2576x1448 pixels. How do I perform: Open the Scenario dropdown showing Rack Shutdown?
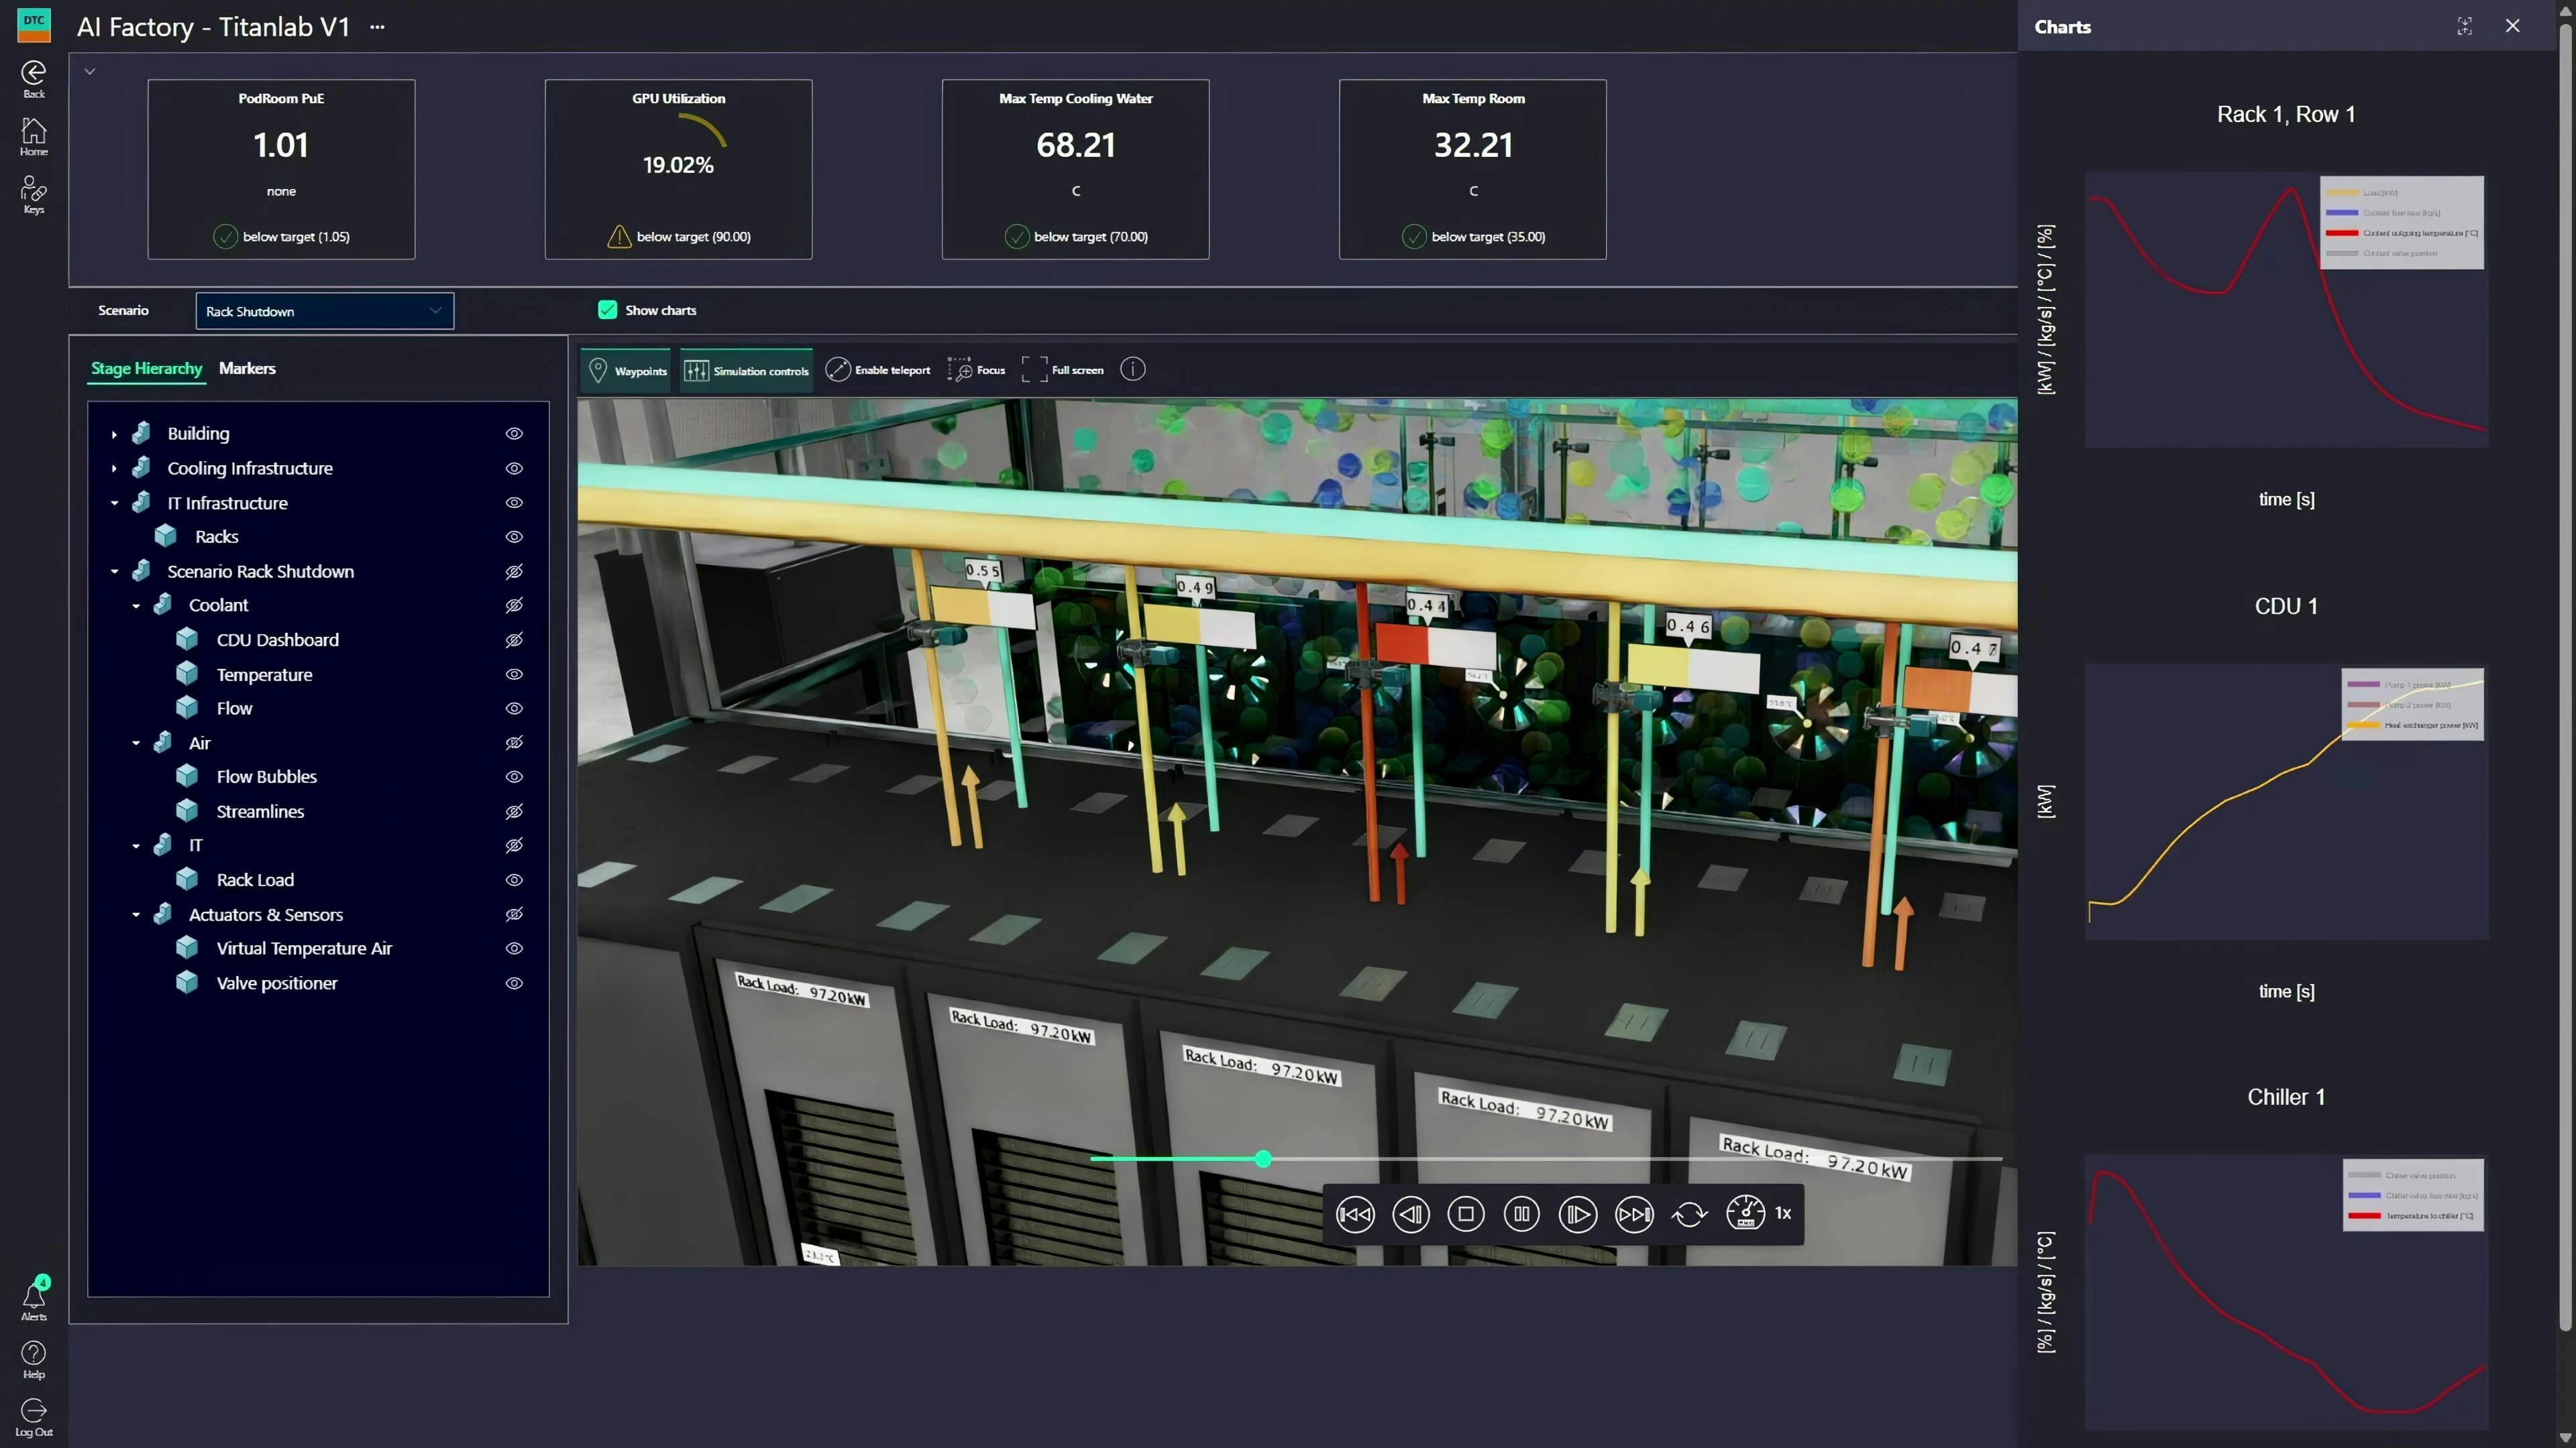[323, 310]
